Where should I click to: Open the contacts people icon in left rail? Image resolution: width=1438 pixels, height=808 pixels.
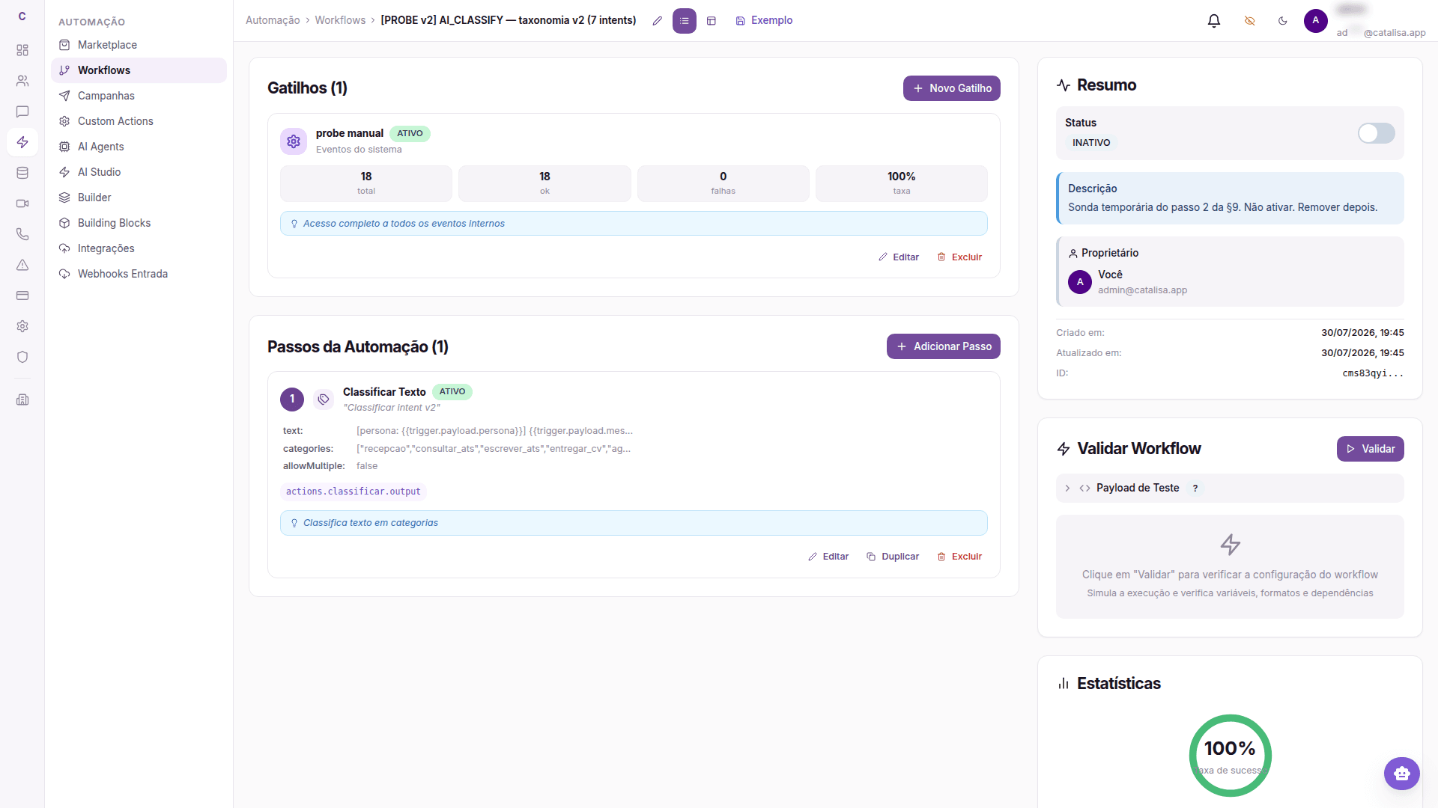(x=22, y=81)
